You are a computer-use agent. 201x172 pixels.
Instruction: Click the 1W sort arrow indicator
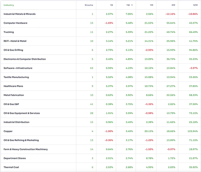132,5
